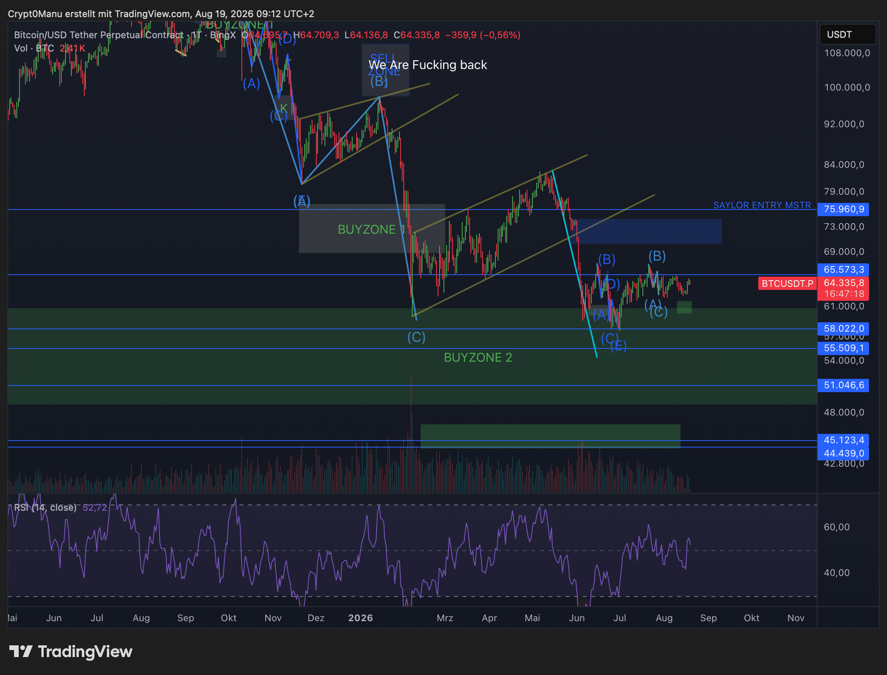Viewport: 887px width, 675px height.
Task: Open the USDT currency selector
Action: (x=847, y=35)
